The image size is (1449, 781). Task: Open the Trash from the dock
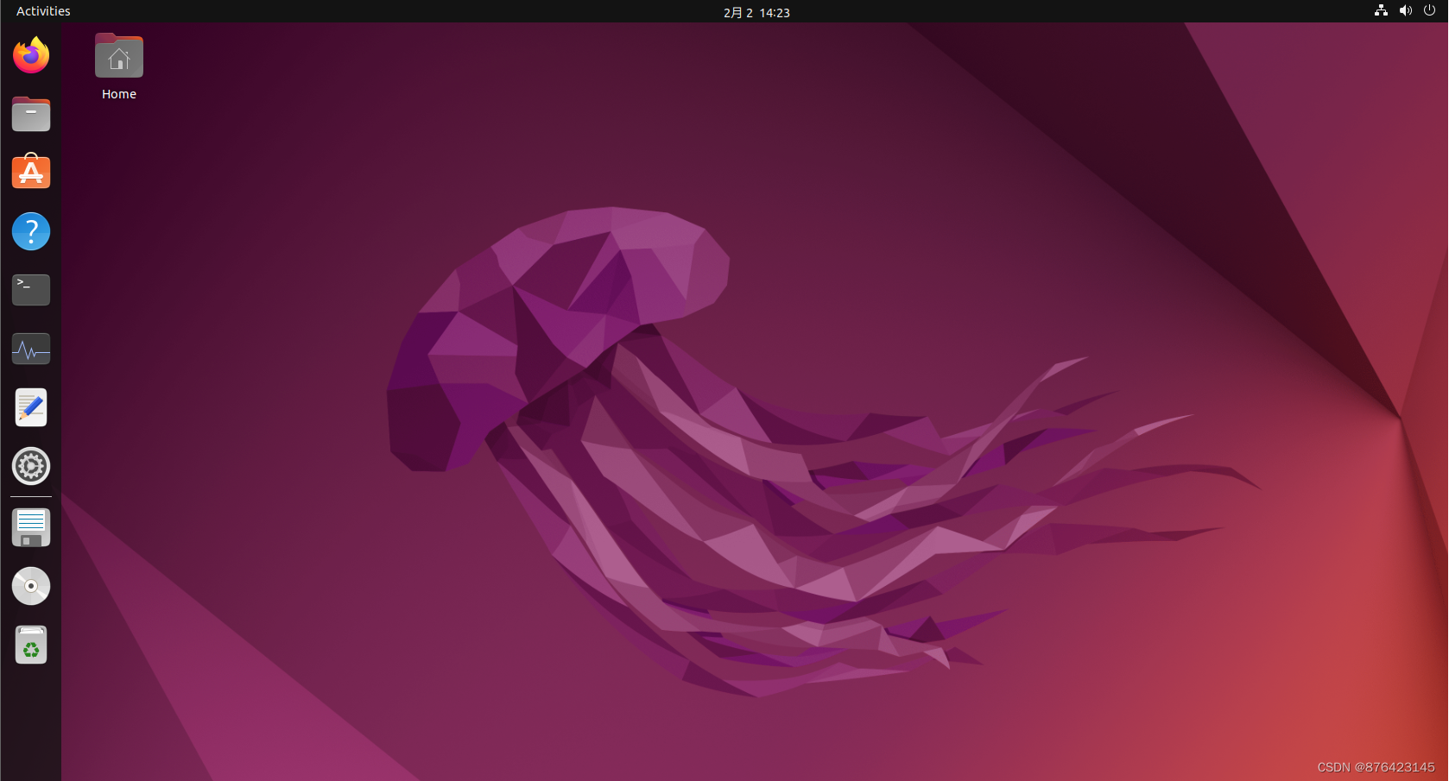[x=30, y=644]
